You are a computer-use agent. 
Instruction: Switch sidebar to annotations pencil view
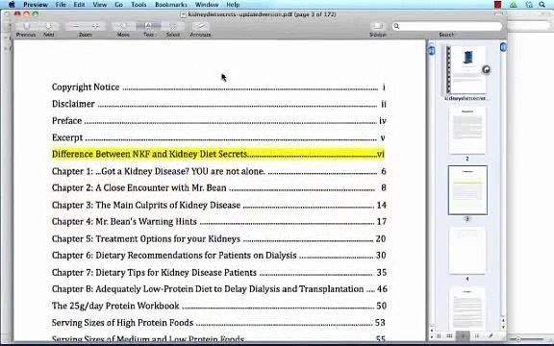(x=491, y=335)
